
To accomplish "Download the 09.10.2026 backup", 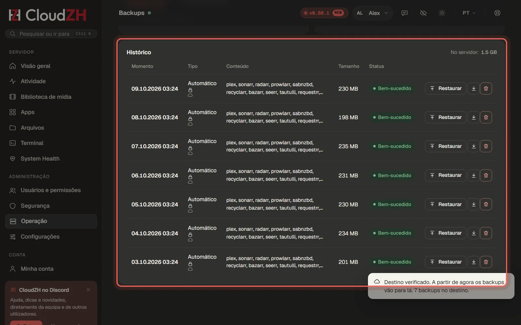I will (x=474, y=88).
